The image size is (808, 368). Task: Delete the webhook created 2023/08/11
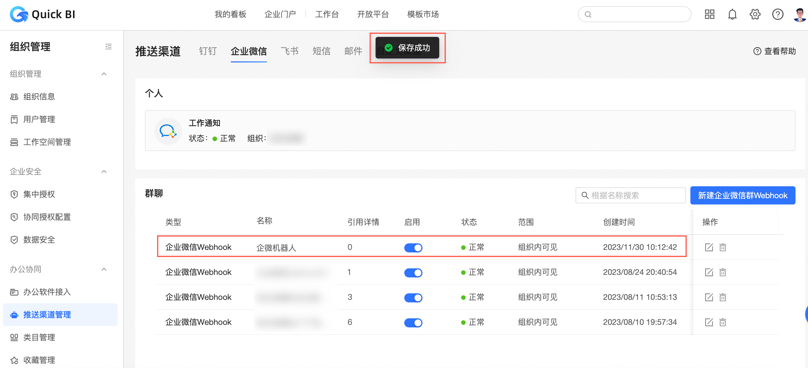[723, 297]
